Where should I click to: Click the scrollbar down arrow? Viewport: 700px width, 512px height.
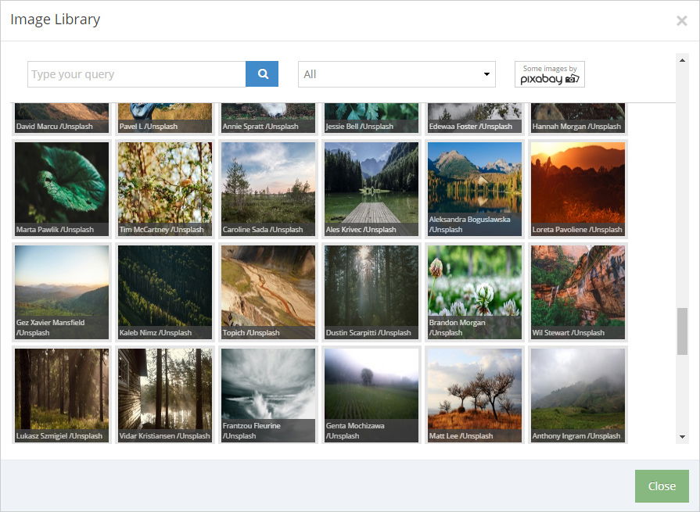682,437
